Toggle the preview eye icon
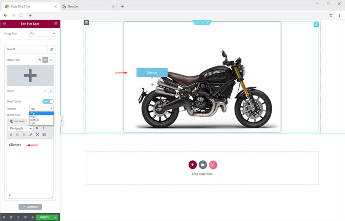The width and height of the screenshot is (345, 221). [x=33, y=217]
